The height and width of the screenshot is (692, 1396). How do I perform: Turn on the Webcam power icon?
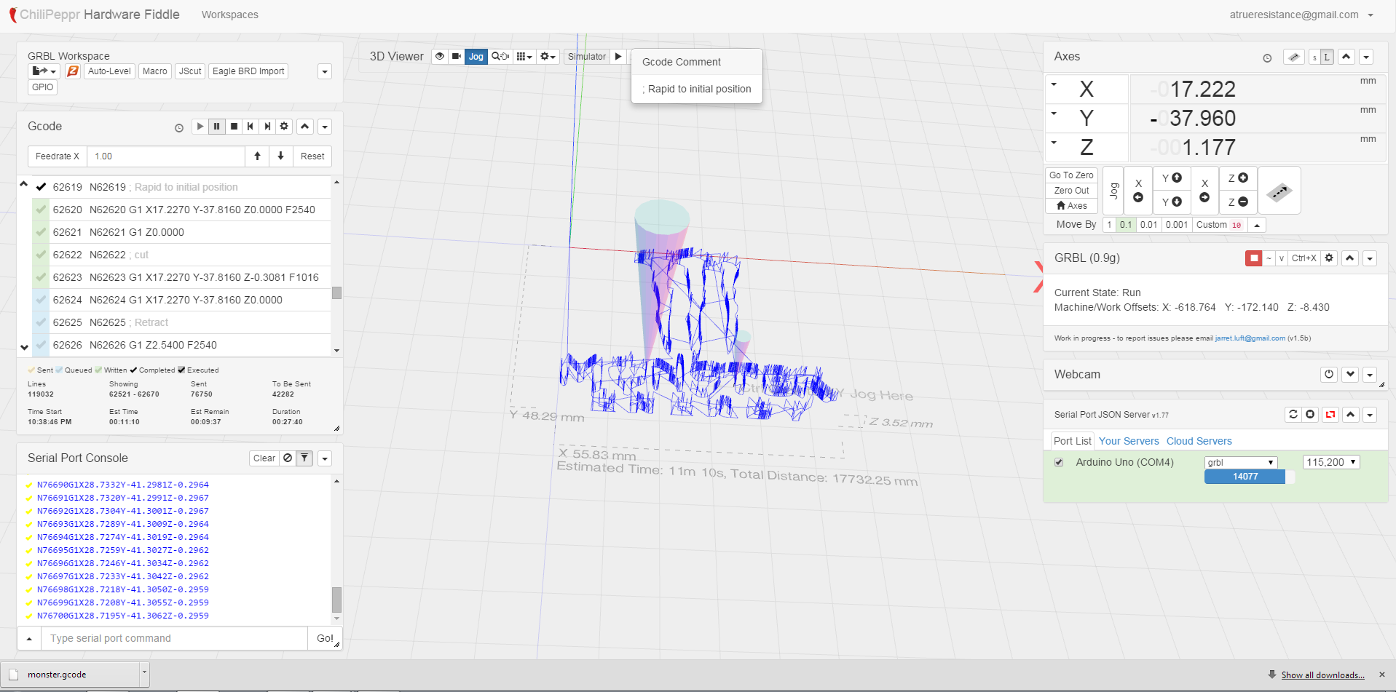pos(1329,374)
